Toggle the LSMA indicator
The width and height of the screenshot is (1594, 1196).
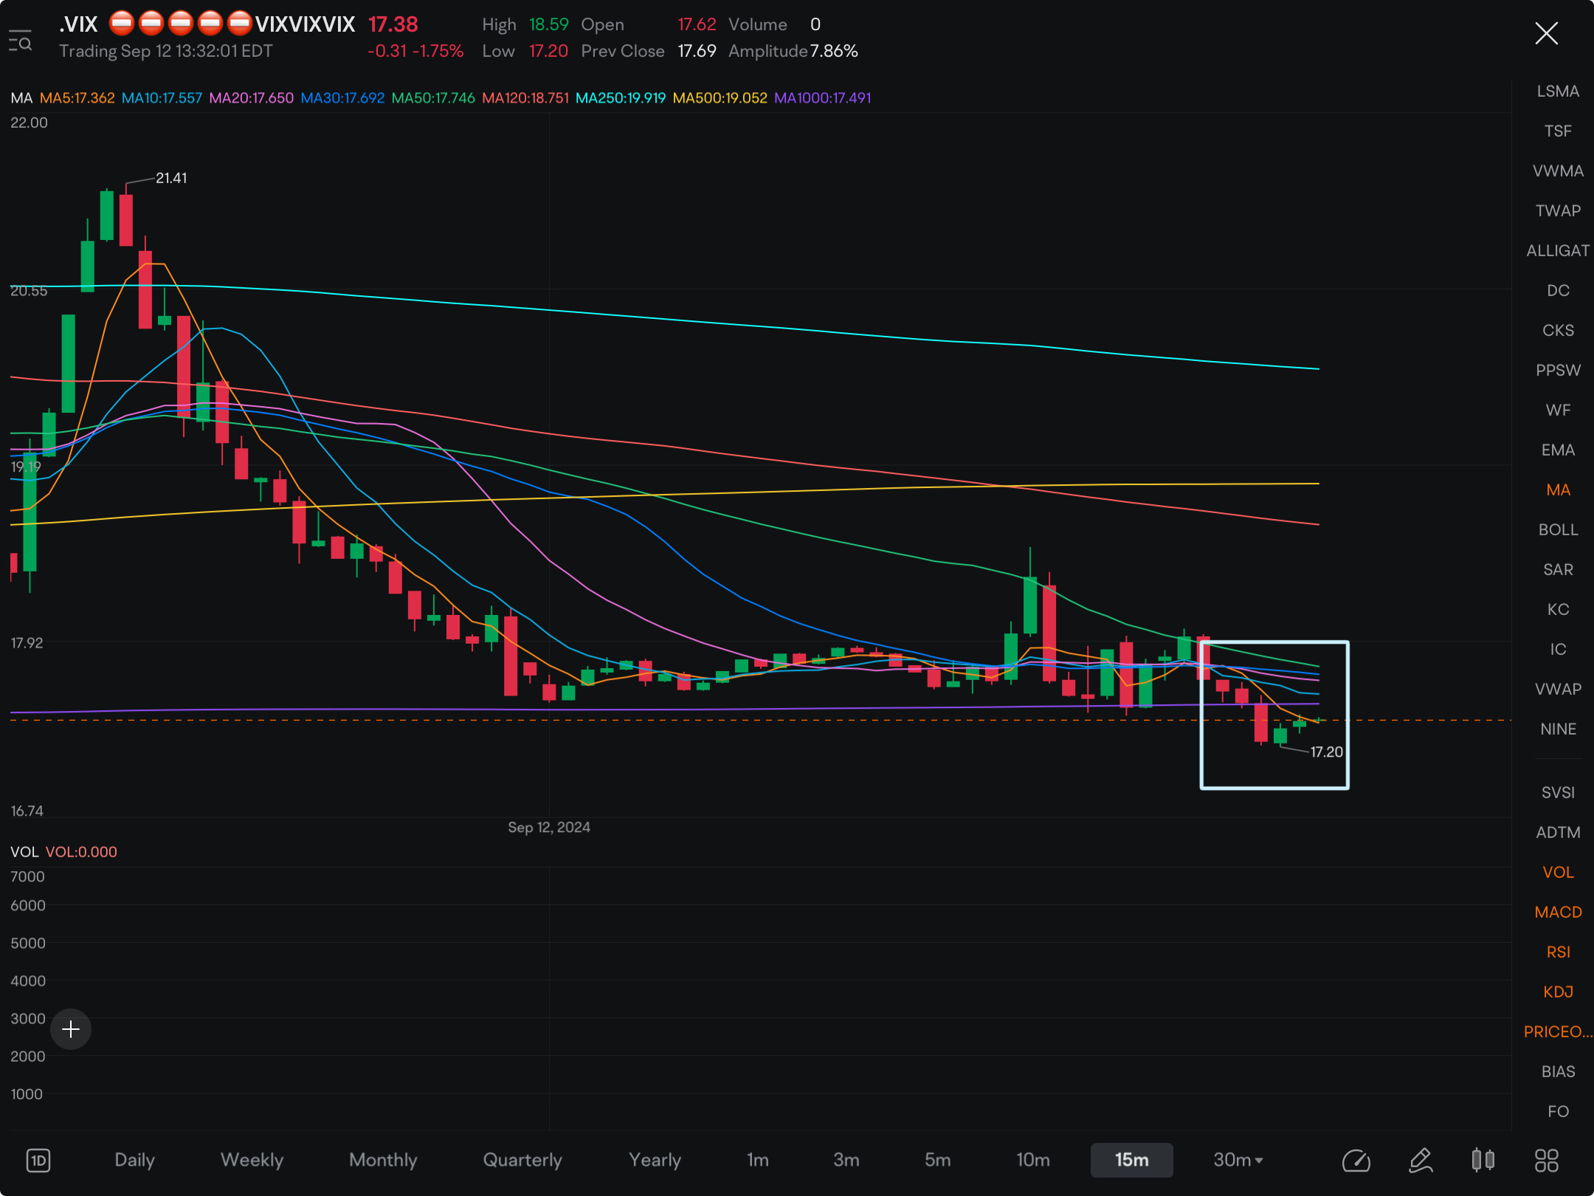click(x=1558, y=92)
